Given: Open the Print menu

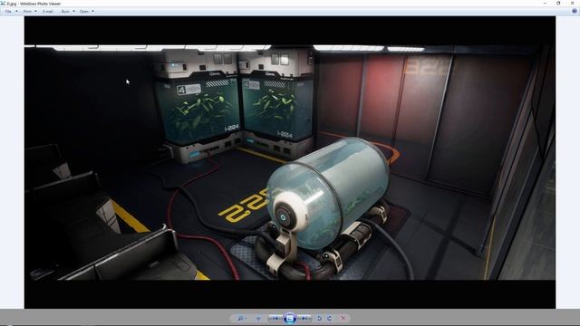Looking at the screenshot, I should click(x=27, y=12).
